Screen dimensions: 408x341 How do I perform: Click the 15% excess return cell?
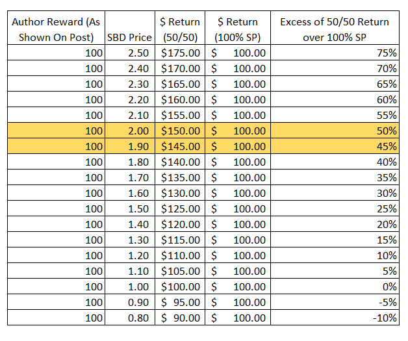(x=335, y=240)
